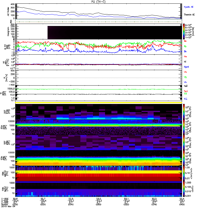
Task: Click the 0320 time tick label
Action: 126,204
